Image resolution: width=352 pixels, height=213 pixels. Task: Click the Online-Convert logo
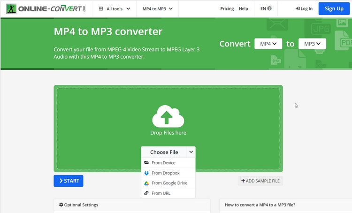click(x=46, y=9)
